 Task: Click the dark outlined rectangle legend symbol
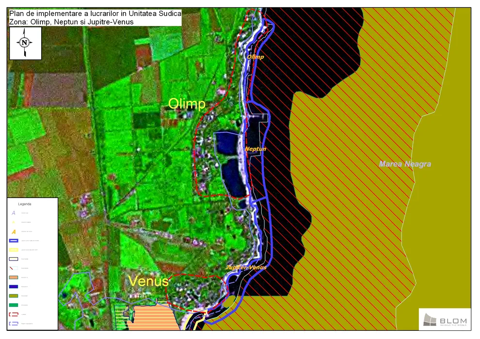tap(14, 259)
